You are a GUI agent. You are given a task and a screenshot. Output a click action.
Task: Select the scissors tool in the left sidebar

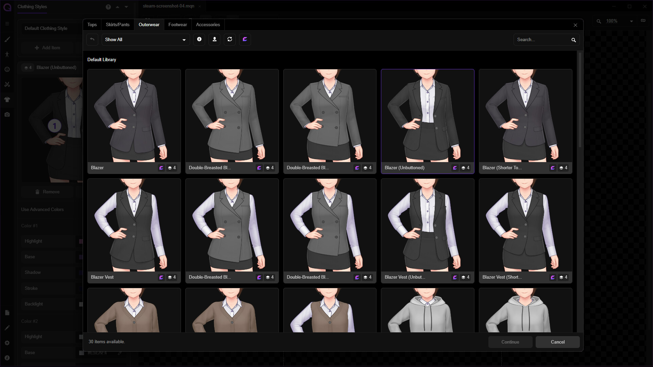click(x=7, y=84)
